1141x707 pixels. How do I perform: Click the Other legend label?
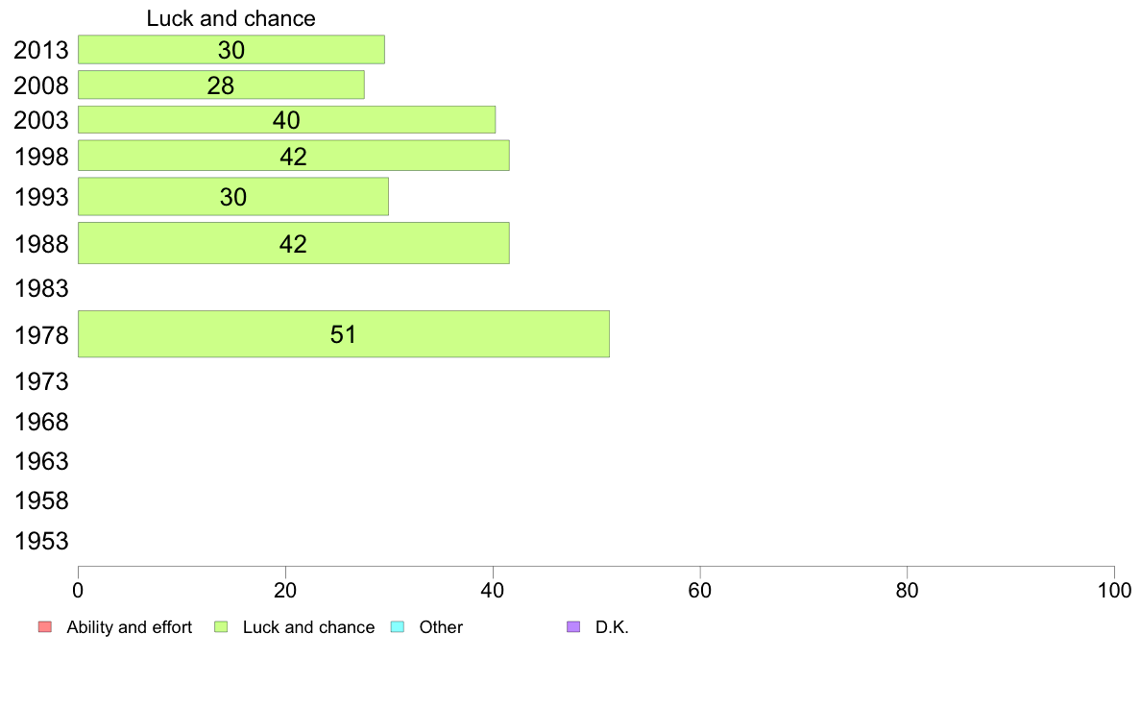[441, 627]
